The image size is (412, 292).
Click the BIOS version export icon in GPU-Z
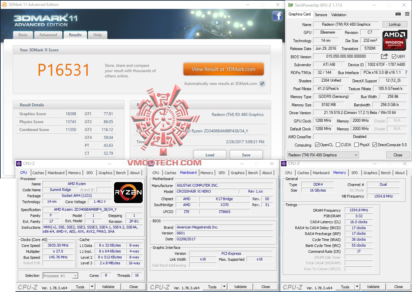pyautogui.click(x=384, y=57)
